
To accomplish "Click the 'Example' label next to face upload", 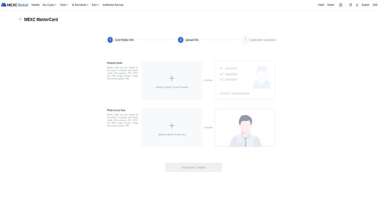I will pos(208,127).
